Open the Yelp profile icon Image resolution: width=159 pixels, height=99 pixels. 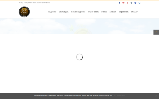point(127,3)
